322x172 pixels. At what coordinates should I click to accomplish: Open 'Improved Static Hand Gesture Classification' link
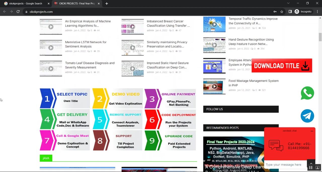pos(168,65)
